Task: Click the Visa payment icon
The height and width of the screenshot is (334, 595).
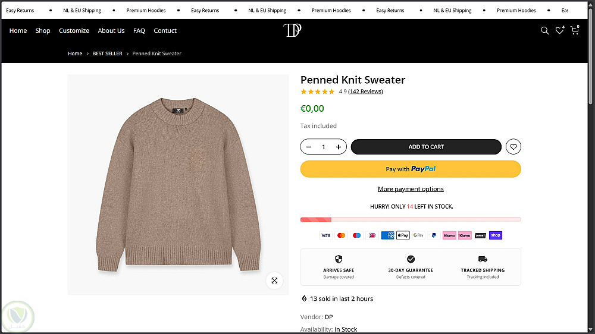Action: click(325, 235)
